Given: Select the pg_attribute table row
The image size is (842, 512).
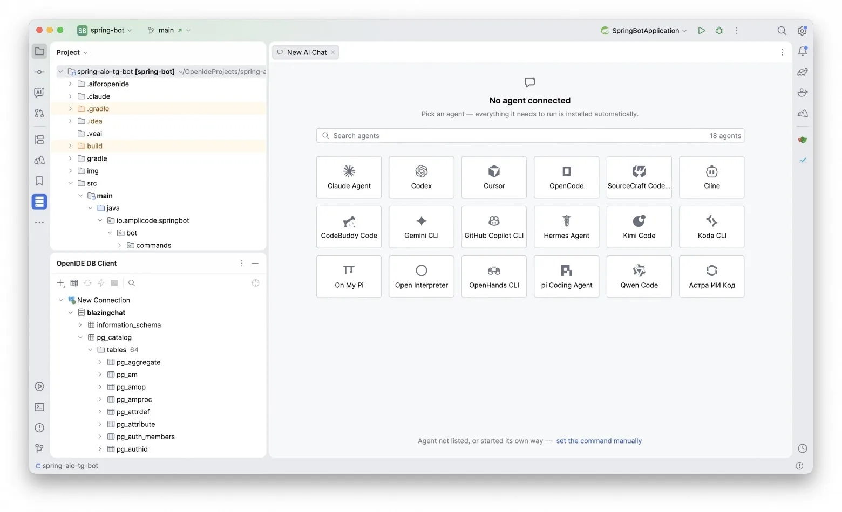Looking at the screenshot, I should (158, 424).
